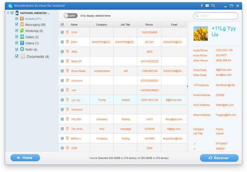The height and width of the screenshot is (172, 247).
Task: Select the Audio icon in sidebar
Action: pos(22,49)
